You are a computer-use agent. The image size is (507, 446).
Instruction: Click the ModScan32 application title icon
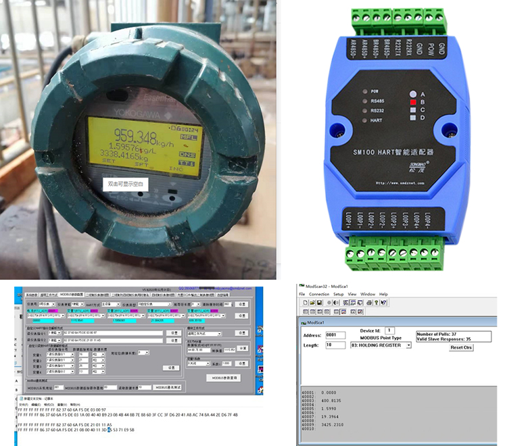click(x=301, y=287)
